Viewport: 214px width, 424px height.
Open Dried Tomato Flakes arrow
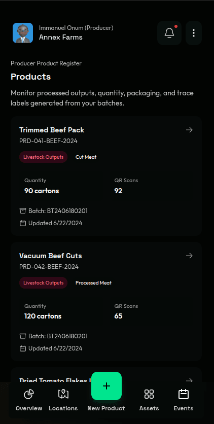coord(189,380)
